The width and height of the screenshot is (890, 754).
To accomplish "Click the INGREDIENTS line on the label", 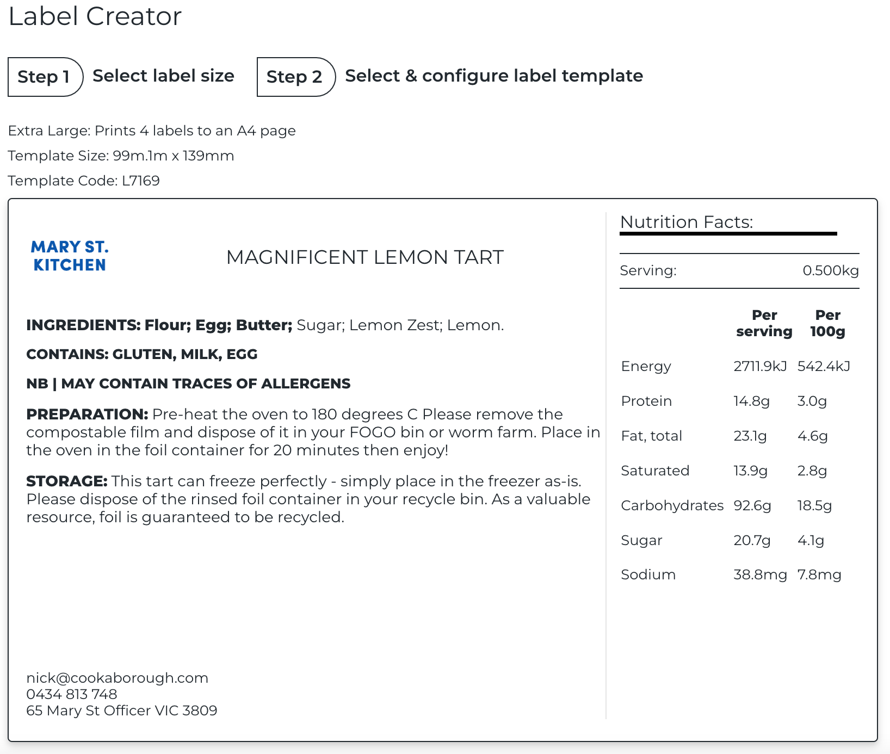I will pyautogui.click(x=265, y=325).
